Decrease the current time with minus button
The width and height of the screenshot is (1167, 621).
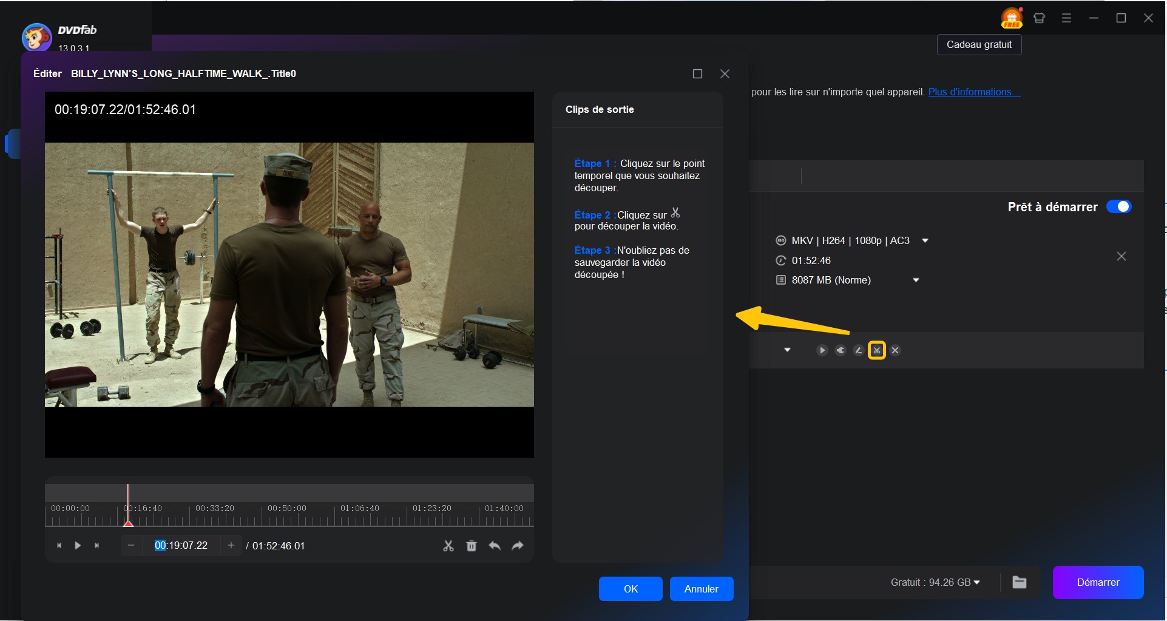point(131,546)
